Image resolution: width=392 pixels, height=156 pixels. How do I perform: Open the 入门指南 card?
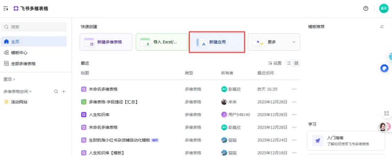[346, 140]
